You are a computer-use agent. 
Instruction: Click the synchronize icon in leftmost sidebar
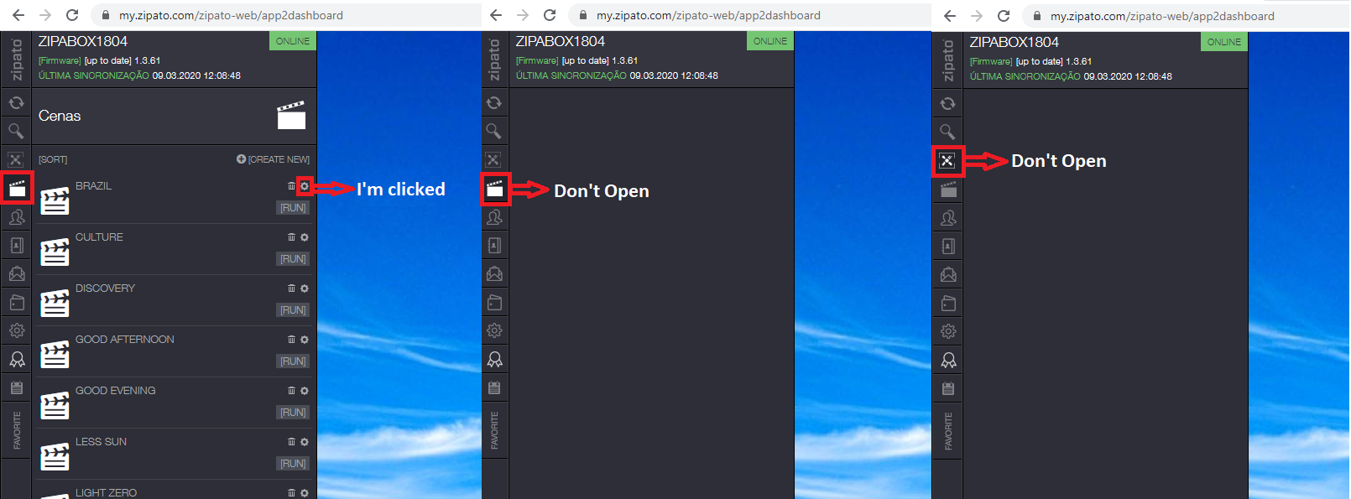[16, 103]
